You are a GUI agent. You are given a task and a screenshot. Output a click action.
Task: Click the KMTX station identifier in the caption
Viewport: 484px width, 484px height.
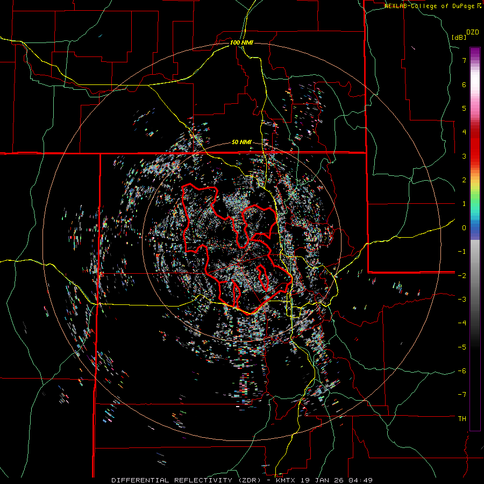[x=287, y=480]
